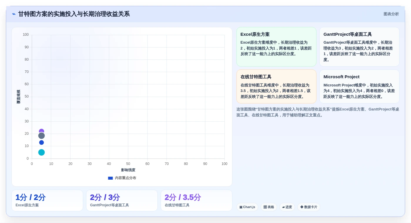Toggle the 内容重点分布 legend entry
The image size is (411, 223).
122,178
